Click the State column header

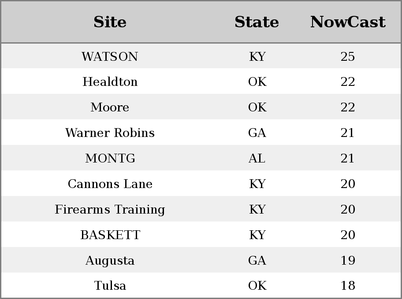(x=257, y=22)
